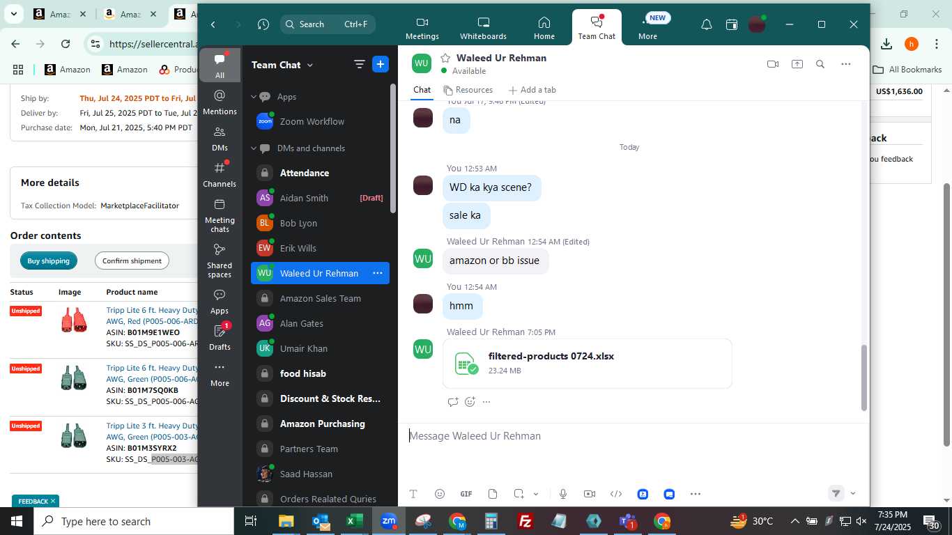Open the GIF picker in composer

pos(466,494)
